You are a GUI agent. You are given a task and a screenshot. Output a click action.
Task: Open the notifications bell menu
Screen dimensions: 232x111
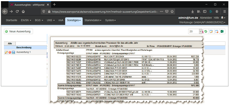[x=223, y=18]
